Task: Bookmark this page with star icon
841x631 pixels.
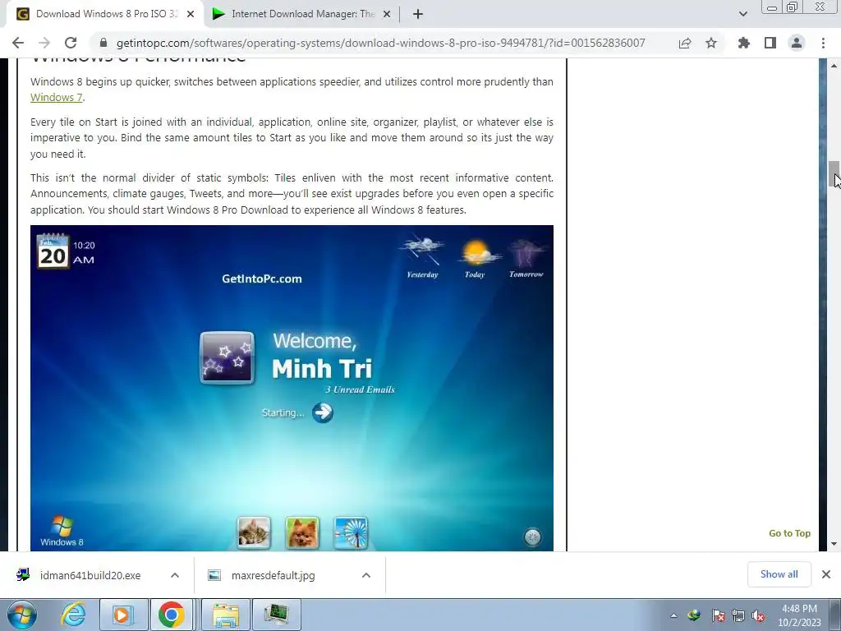Action: point(711,43)
